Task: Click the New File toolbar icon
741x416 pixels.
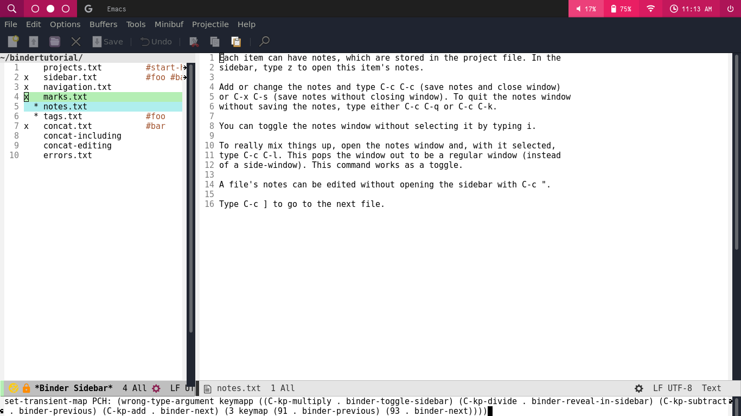Action: pos(13,42)
